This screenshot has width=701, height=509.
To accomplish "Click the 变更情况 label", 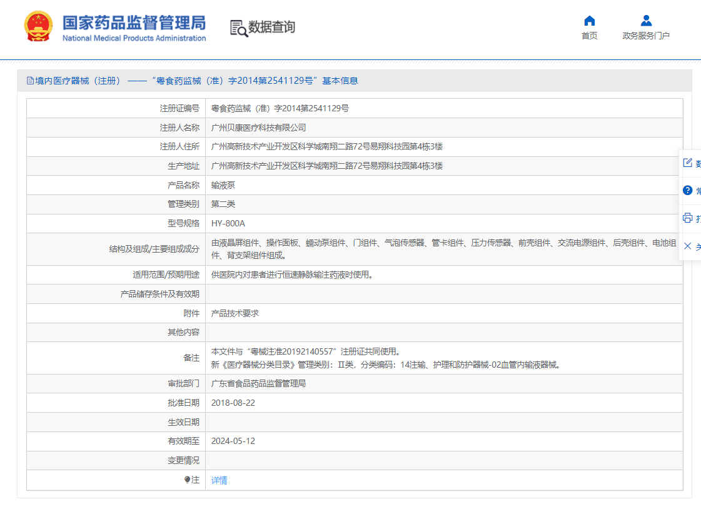I will pyautogui.click(x=184, y=460).
